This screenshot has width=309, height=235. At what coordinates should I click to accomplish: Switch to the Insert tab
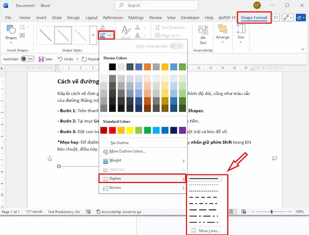(x=41, y=18)
